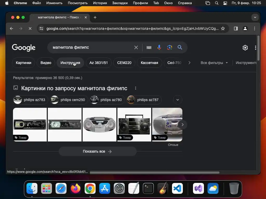The image size is (266, 199).
Task: Click the magnifier search button
Action: (180, 47)
